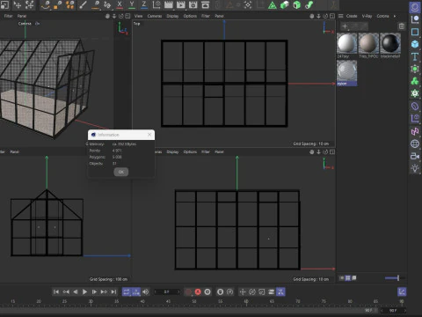
Task: Open Options menu in Top viewport
Action: (x=190, y=16)
